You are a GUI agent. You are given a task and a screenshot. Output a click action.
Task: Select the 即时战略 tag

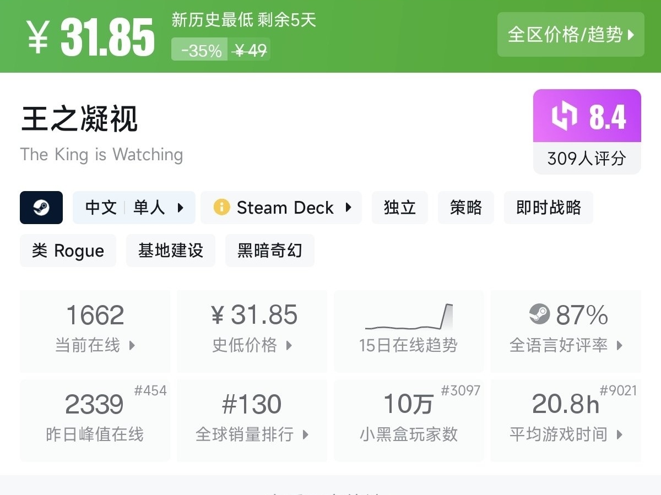click(548, 208)
